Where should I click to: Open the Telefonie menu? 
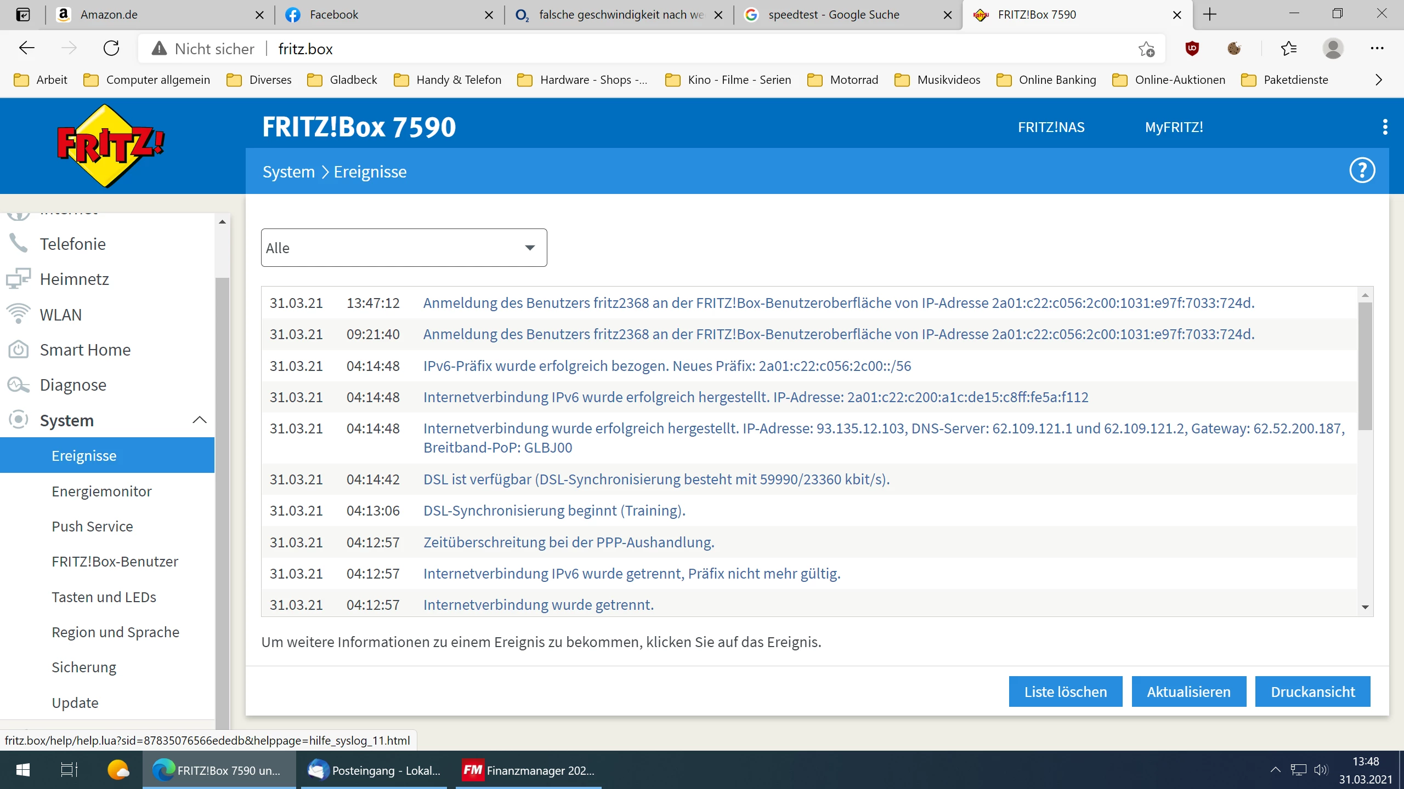pyautogui.click(x=73, y=244)
